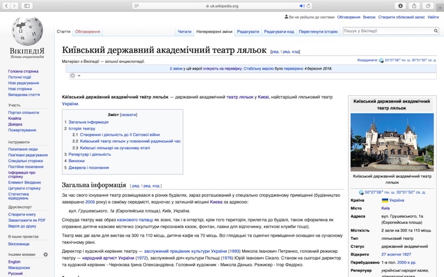Open Цитувати сторінку link

click(24, 188)
